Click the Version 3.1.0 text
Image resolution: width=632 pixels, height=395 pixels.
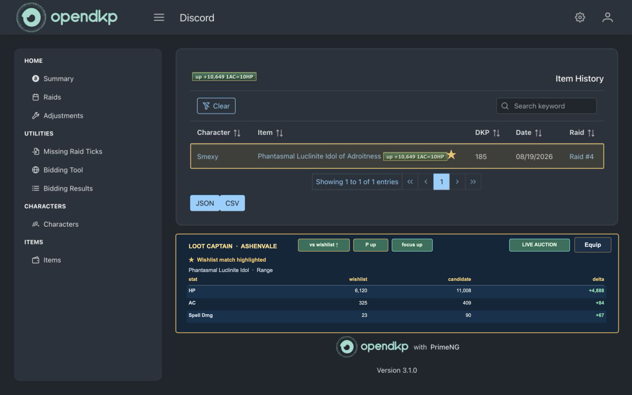pyautogui.click(x=397, y=370)
